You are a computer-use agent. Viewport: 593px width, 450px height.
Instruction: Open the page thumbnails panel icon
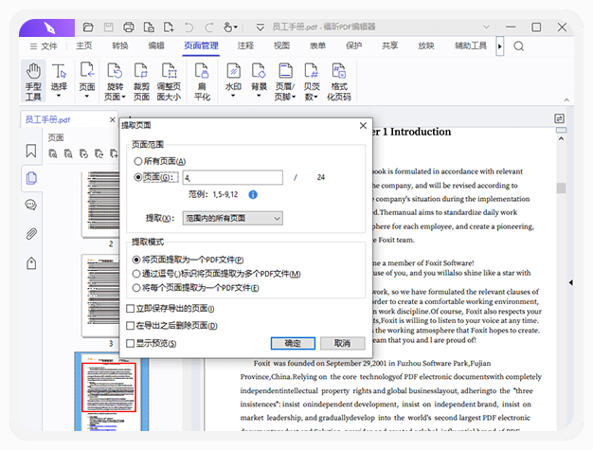tap(31, 178)
